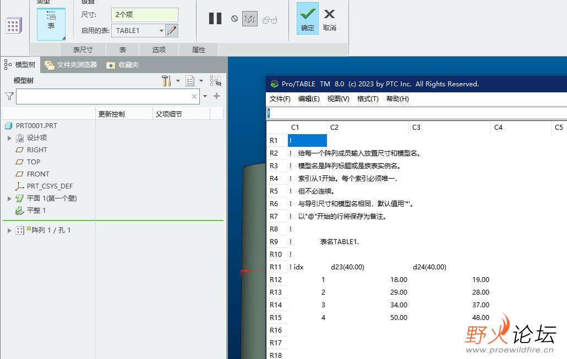Open model tree settings hammer icon
The image size is (567, 359).
(x=166, y=81)
